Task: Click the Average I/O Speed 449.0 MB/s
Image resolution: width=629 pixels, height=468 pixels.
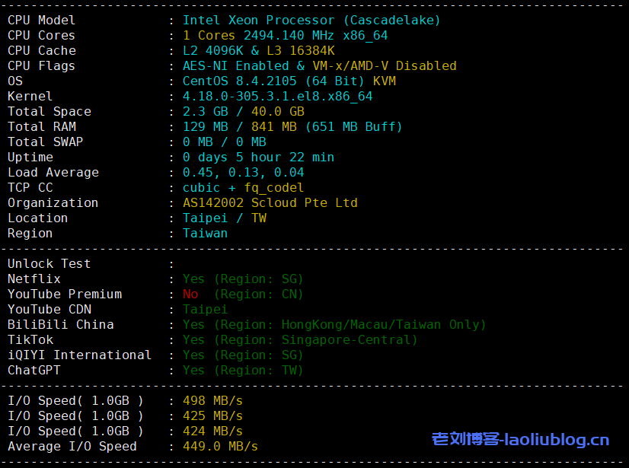Action: point(220,447)
